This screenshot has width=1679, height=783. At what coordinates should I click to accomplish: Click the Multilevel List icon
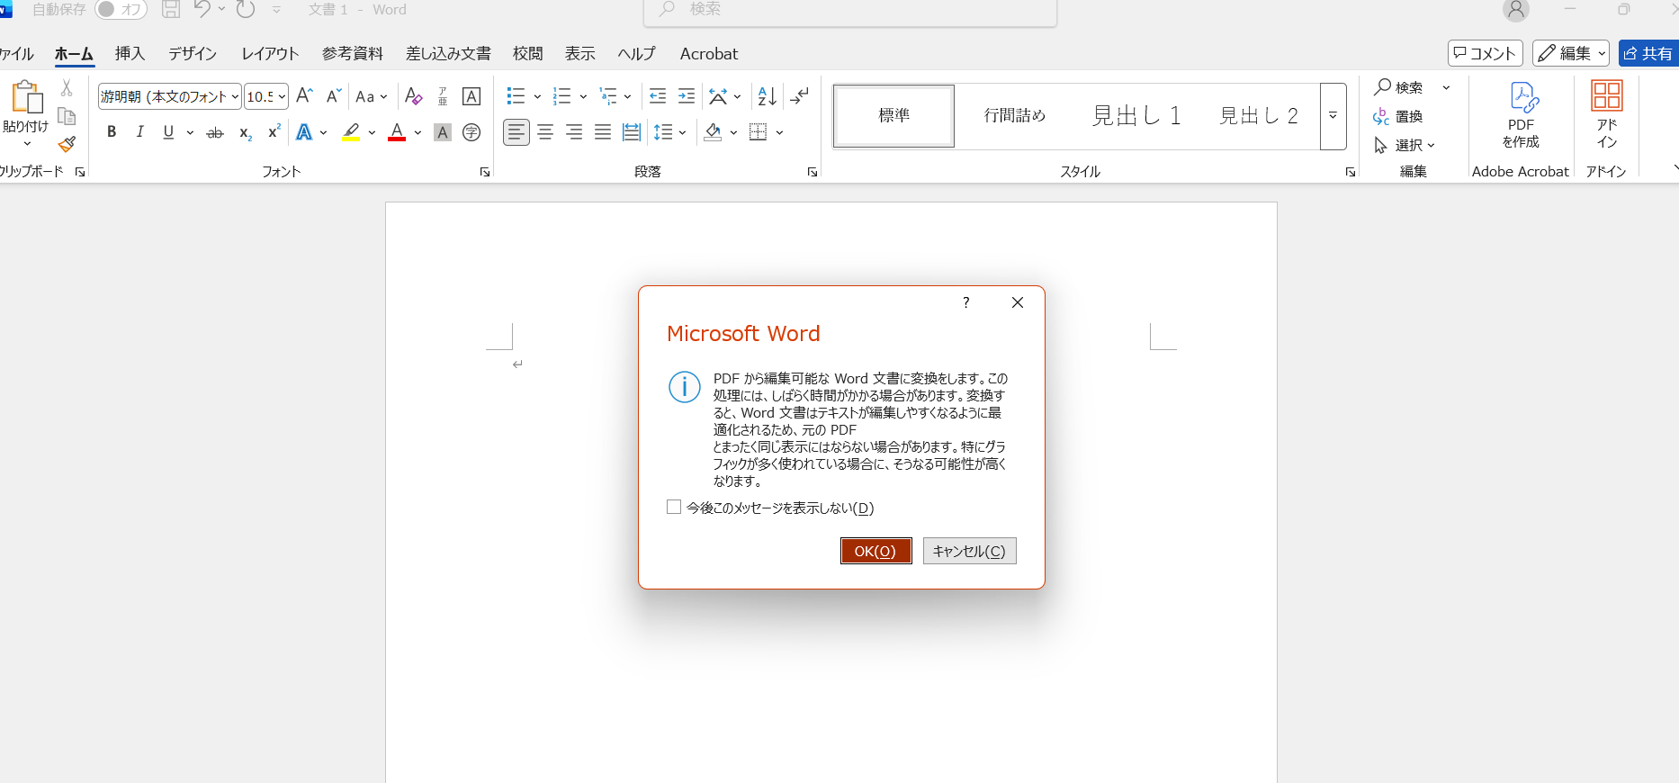click(x=608, y=96)
